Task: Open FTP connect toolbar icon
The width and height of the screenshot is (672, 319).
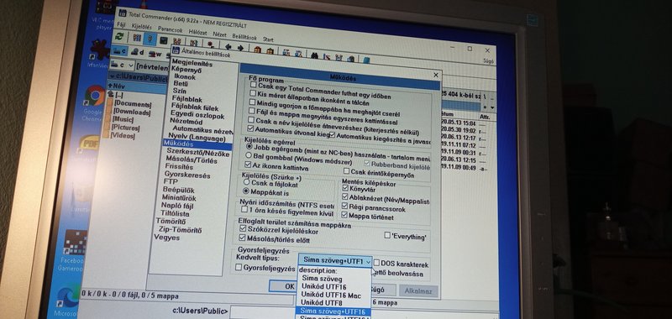Action: 286,52
